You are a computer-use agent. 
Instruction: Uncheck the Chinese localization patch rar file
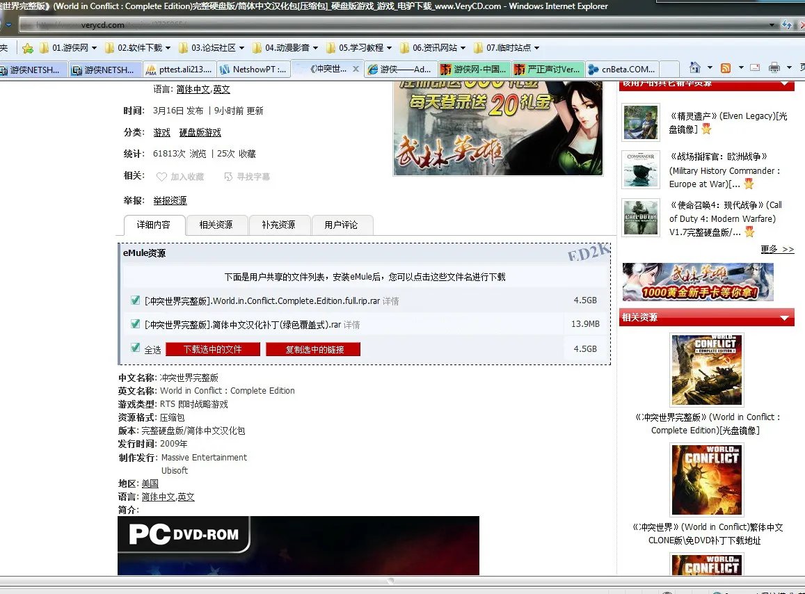pyautogui.click(x=135, y=324)
